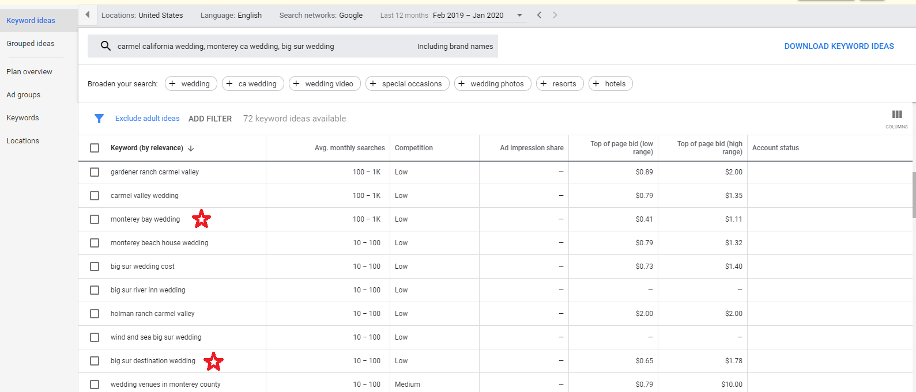This screenshot has width=916, height=392.
Task: Click the 'big sur destination wedding' keyword
Action: (153, 361)
